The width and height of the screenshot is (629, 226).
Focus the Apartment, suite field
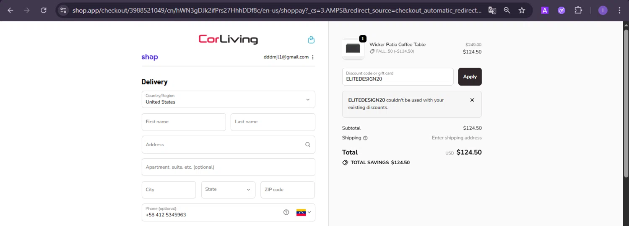229,167
